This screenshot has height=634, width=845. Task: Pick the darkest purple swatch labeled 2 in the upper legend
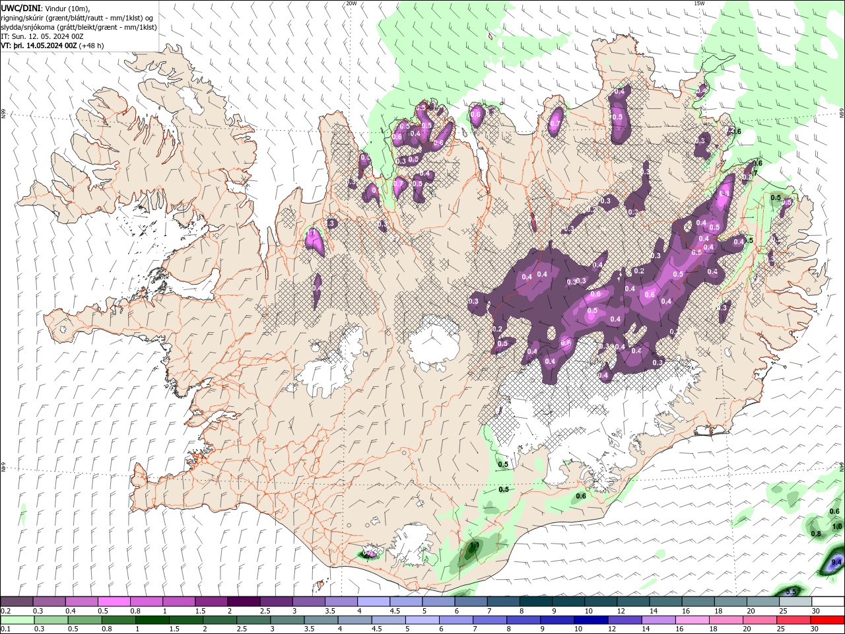click(244, 601)
